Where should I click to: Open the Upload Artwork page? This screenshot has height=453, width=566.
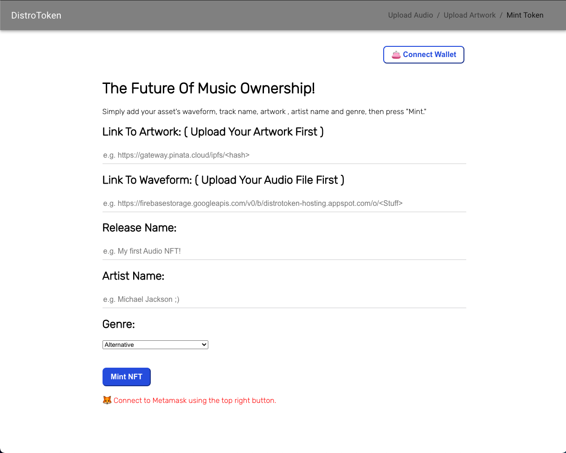pyautogui.click(x=470, y=15)
